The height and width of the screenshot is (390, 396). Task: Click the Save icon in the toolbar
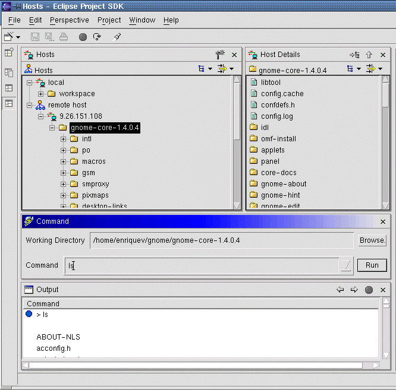35,37
